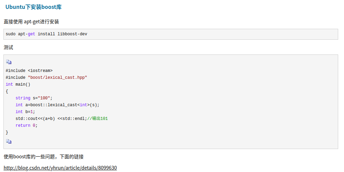The width and height of the screenshot is (344, 172).
Task: Click the 'return 0;' code line
Action: click(26, 125)
